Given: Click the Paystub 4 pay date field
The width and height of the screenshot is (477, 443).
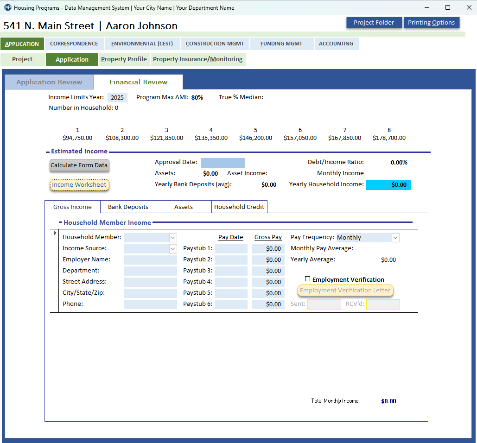Looking at the screenshot, I should [x=231, y=282].
